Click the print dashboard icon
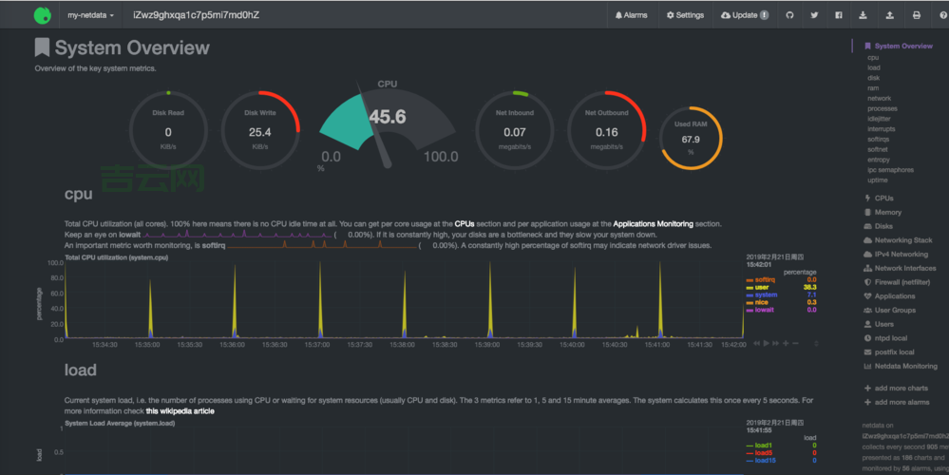 pyautogui.click(x=916, y=15)
